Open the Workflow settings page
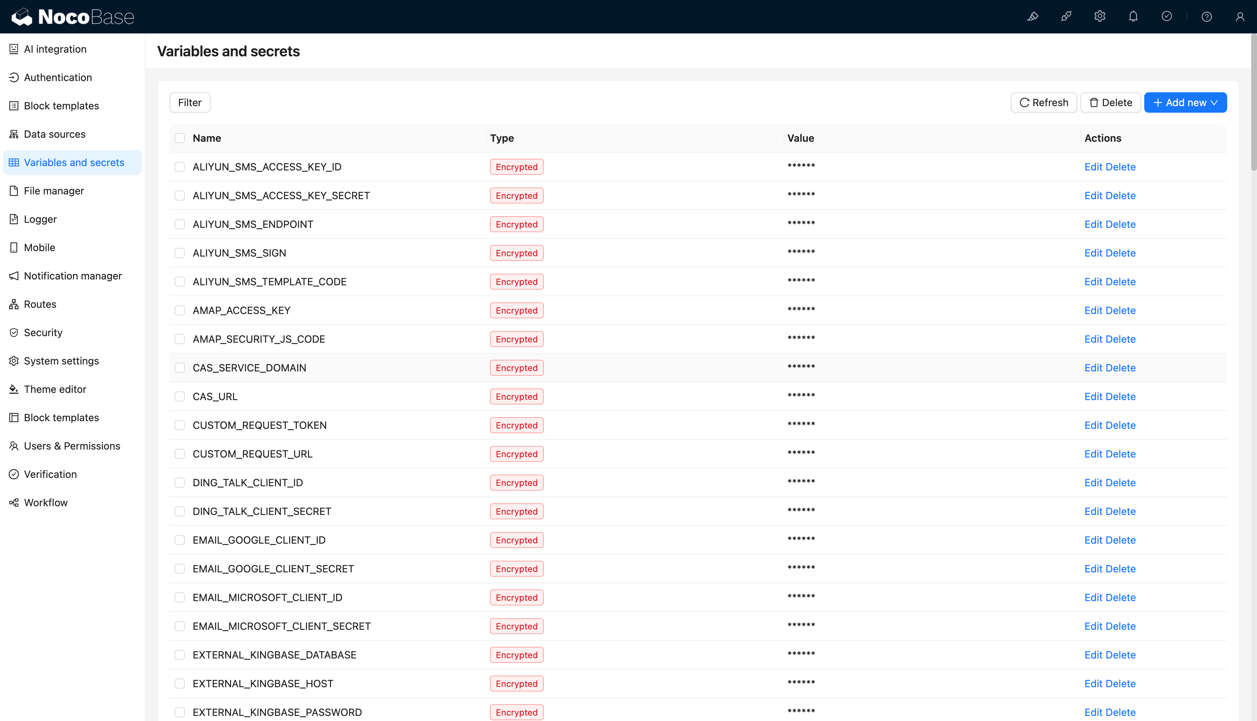This screenshot has height=721, width=1257. click(x=72, y=503)
